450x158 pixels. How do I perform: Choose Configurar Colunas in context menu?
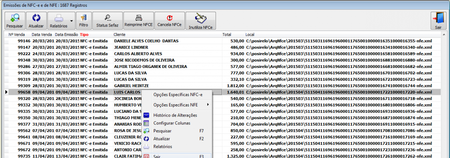pyautogui.click(x=176, y=123)
